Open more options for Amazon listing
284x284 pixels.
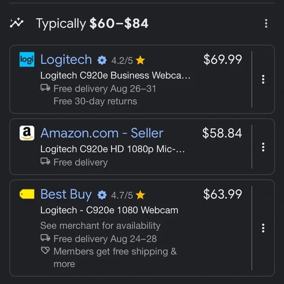pos(263,147)
